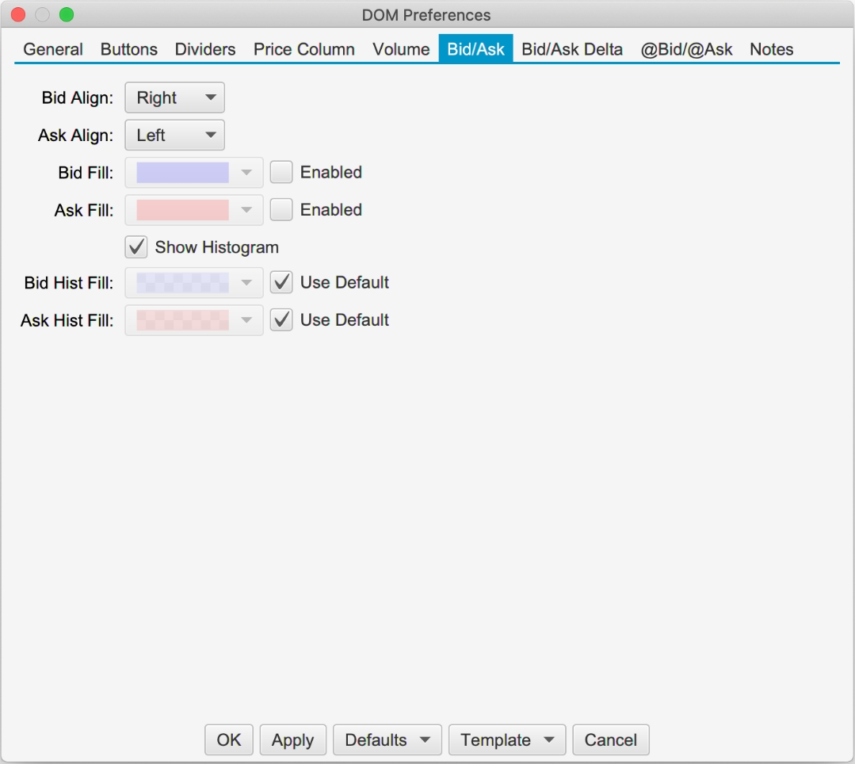Screen dimensions: 855x764
Task: Switch to Bid/Ask Delta tab
Action: coord(572,49)
